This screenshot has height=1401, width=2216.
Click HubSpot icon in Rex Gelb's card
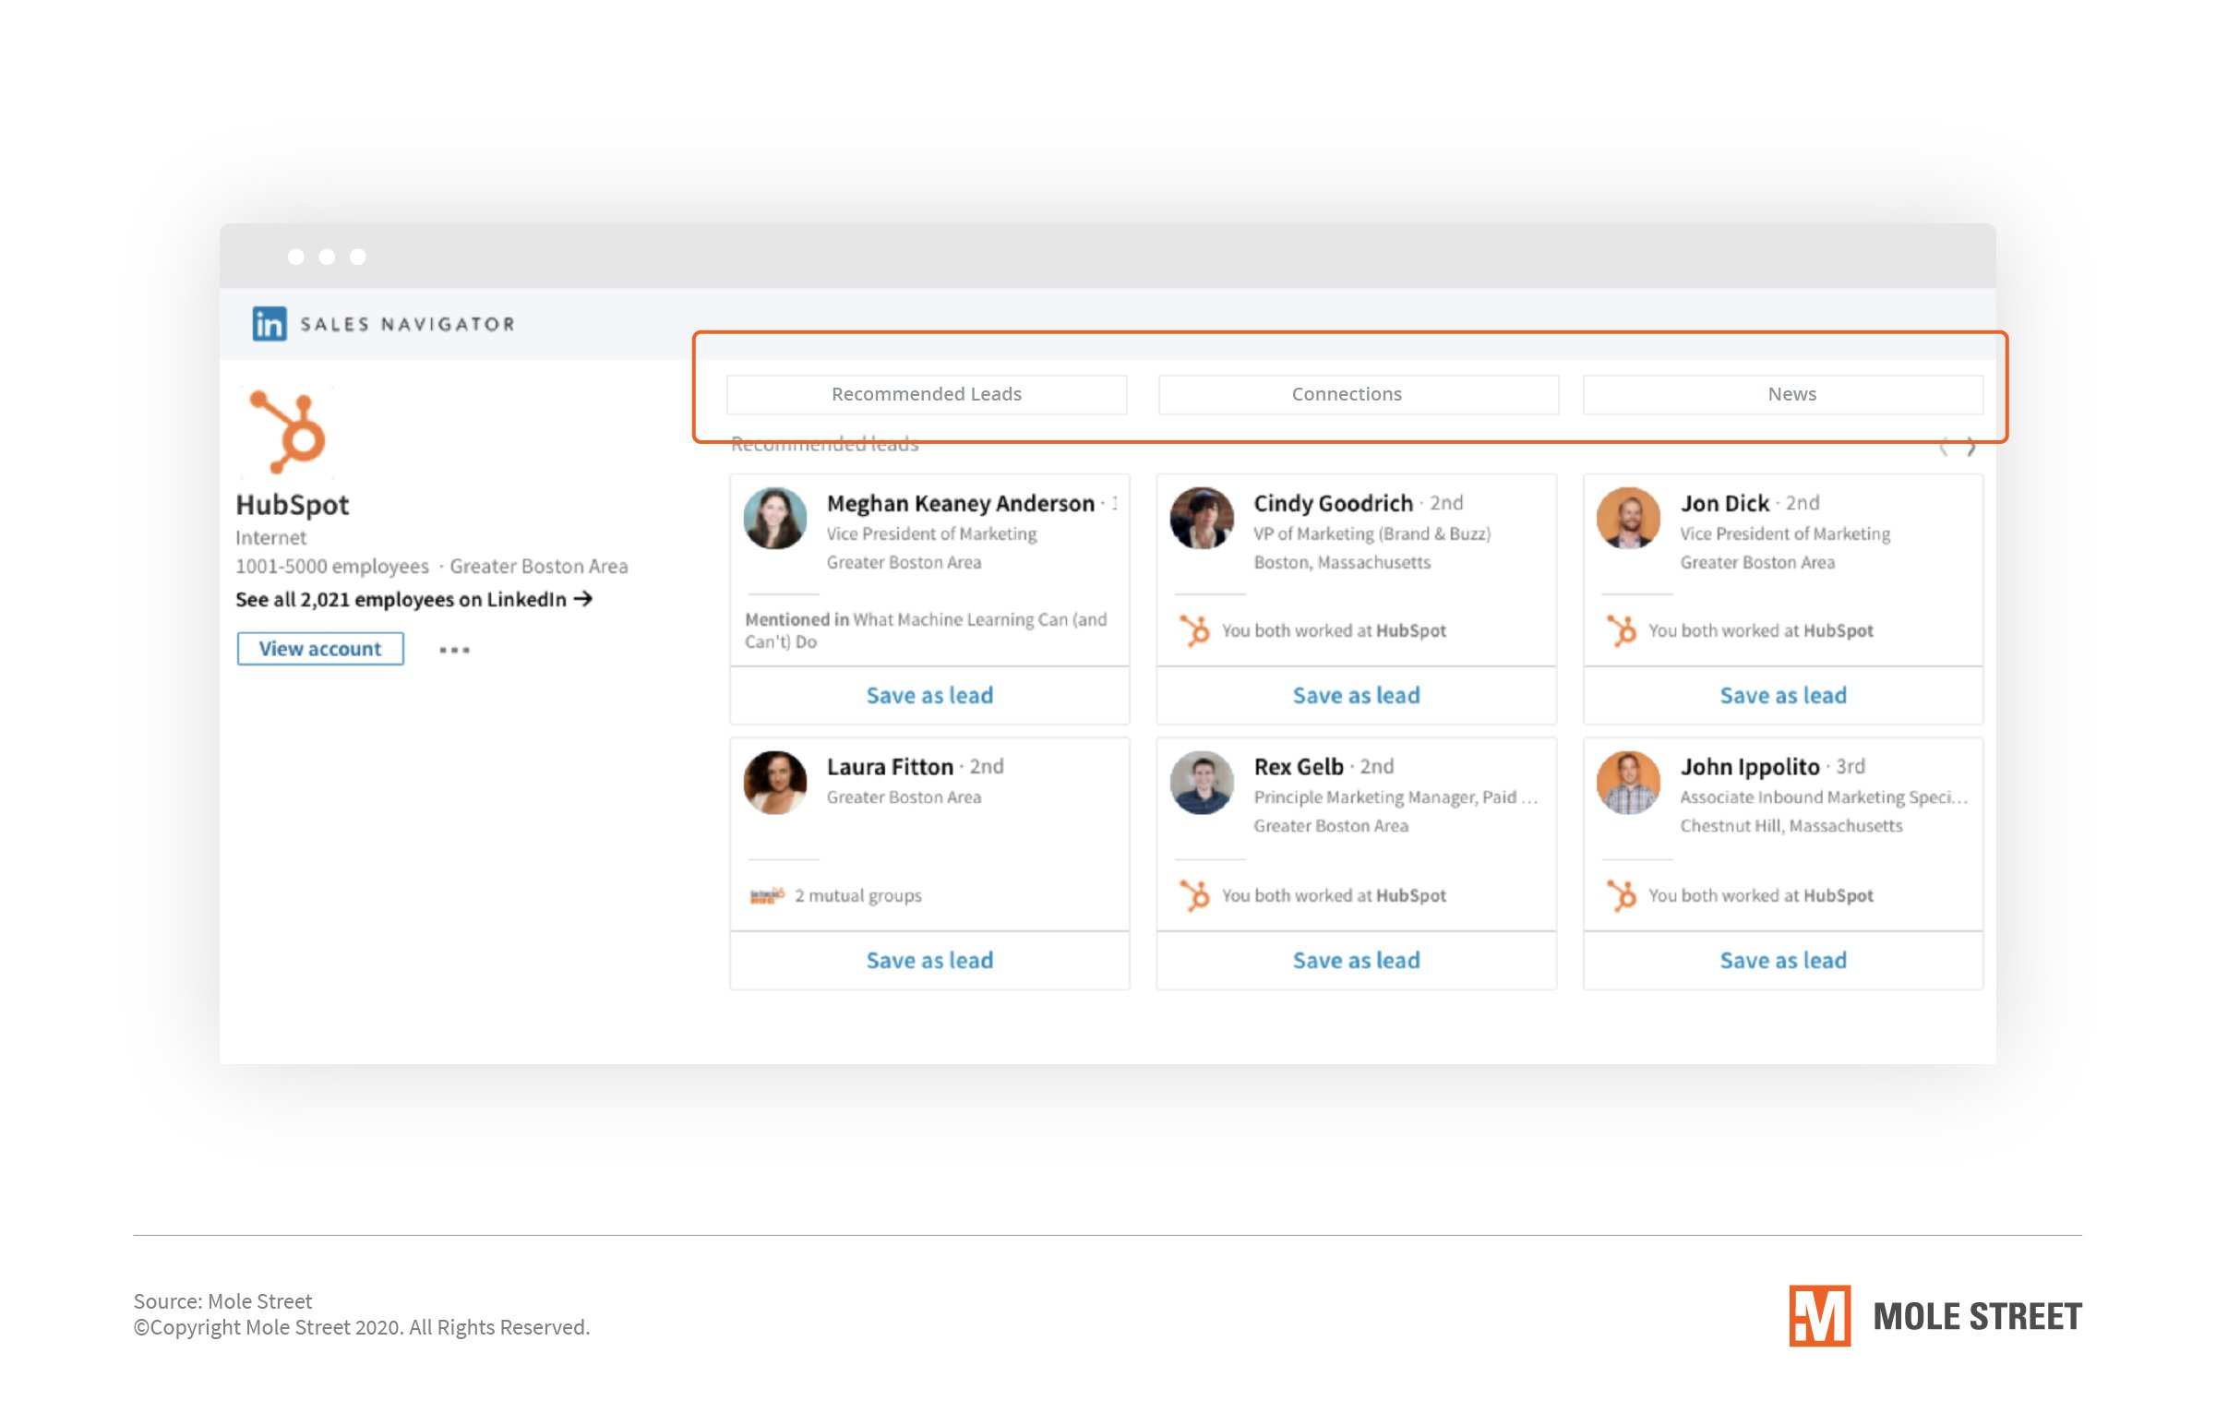(x=1194, y=895)
